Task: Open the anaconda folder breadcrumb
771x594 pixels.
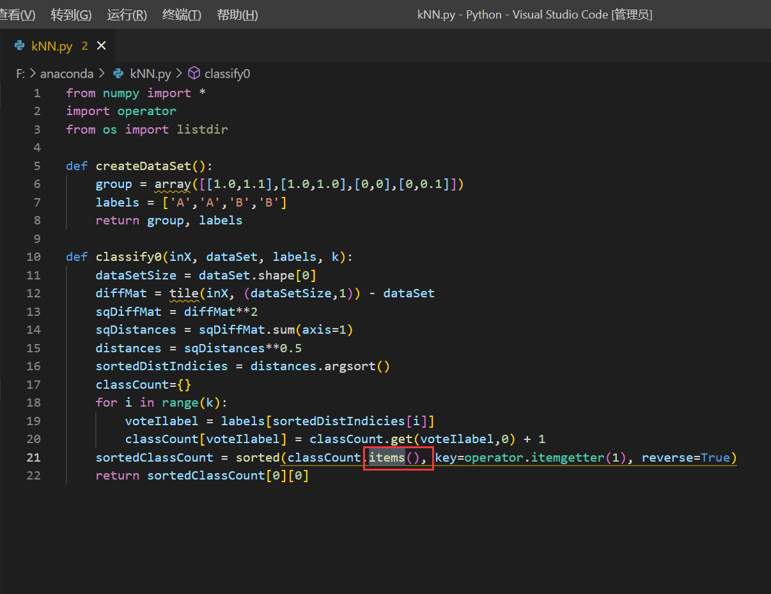Action: 66,74
